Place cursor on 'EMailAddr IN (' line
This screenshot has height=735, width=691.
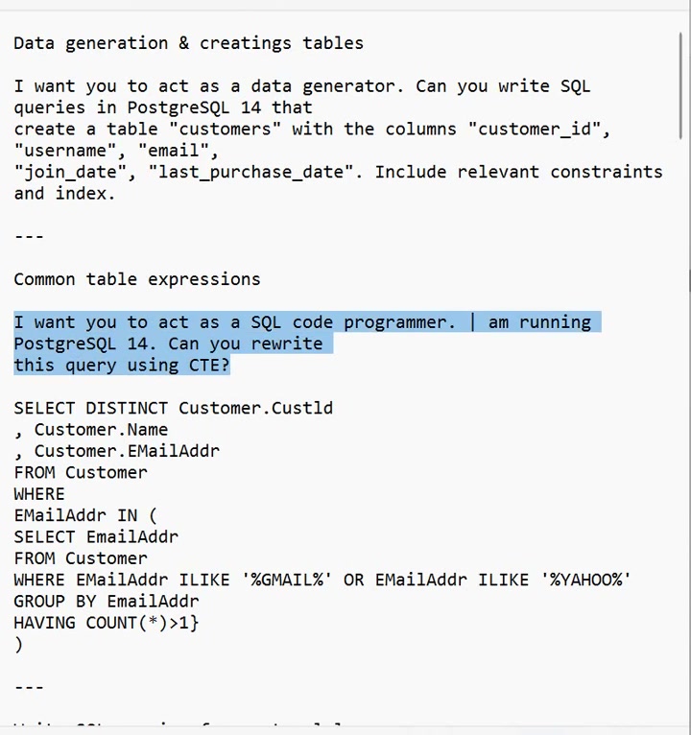tap(85, 515)
